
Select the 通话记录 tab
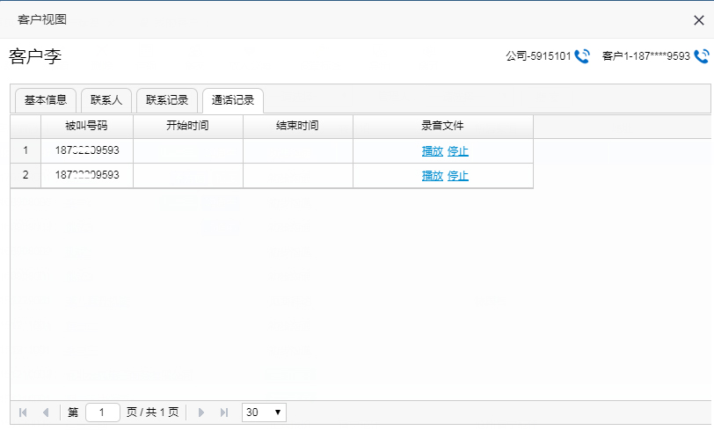tap(233, 100)
